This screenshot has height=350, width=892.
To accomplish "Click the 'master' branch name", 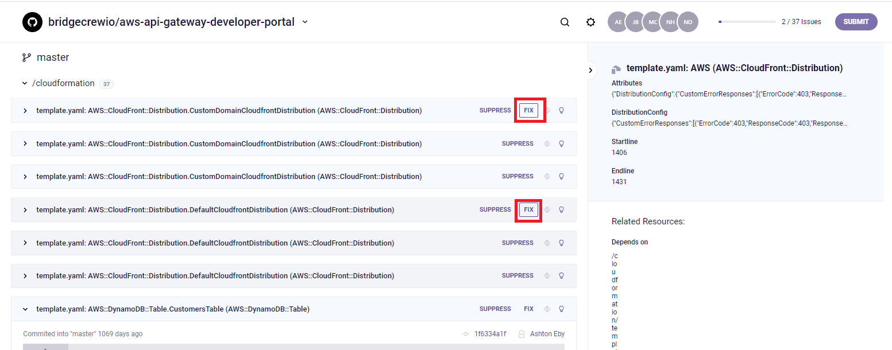I will tap(53, 57).
